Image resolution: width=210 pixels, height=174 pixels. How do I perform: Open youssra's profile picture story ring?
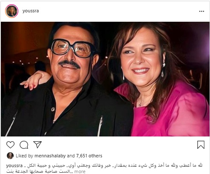tap(12, 11)
